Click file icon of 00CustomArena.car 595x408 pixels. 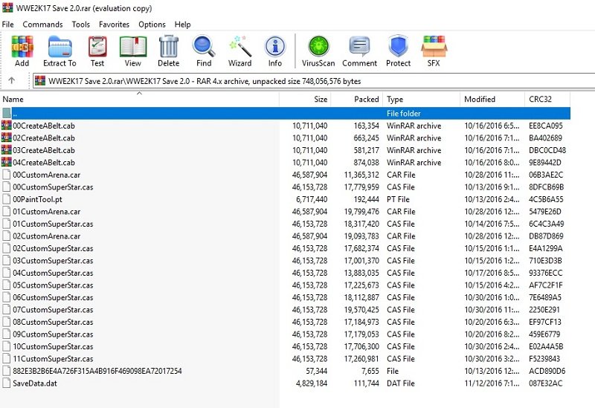[7, 175]
